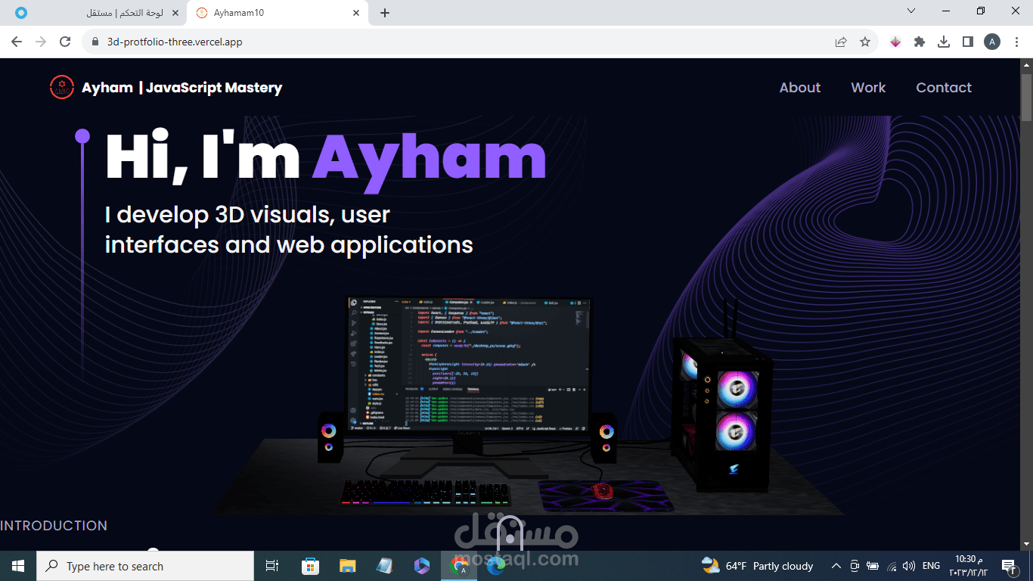Show hidden system tray icons
The width and height of the screenshot is (1033, 581).
pyautogui.click(x=836, y=566)
